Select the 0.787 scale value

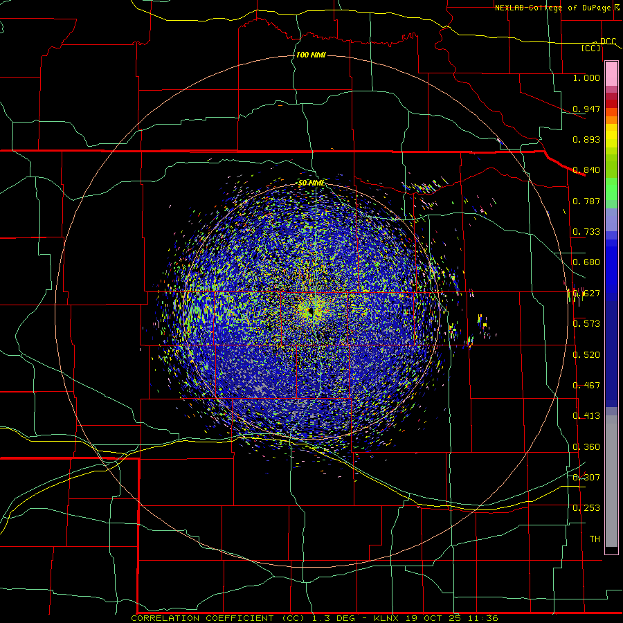click(x=586, y=201)
